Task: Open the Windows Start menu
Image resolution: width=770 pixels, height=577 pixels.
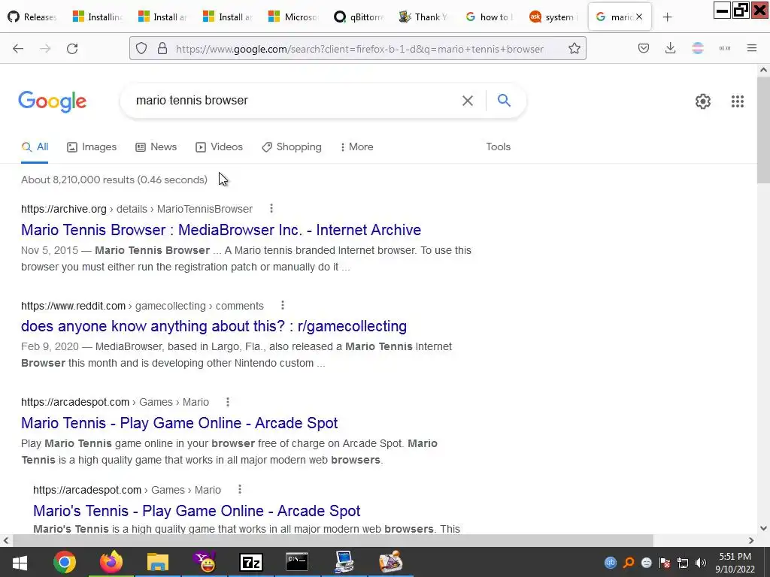Action: [20, 562]
